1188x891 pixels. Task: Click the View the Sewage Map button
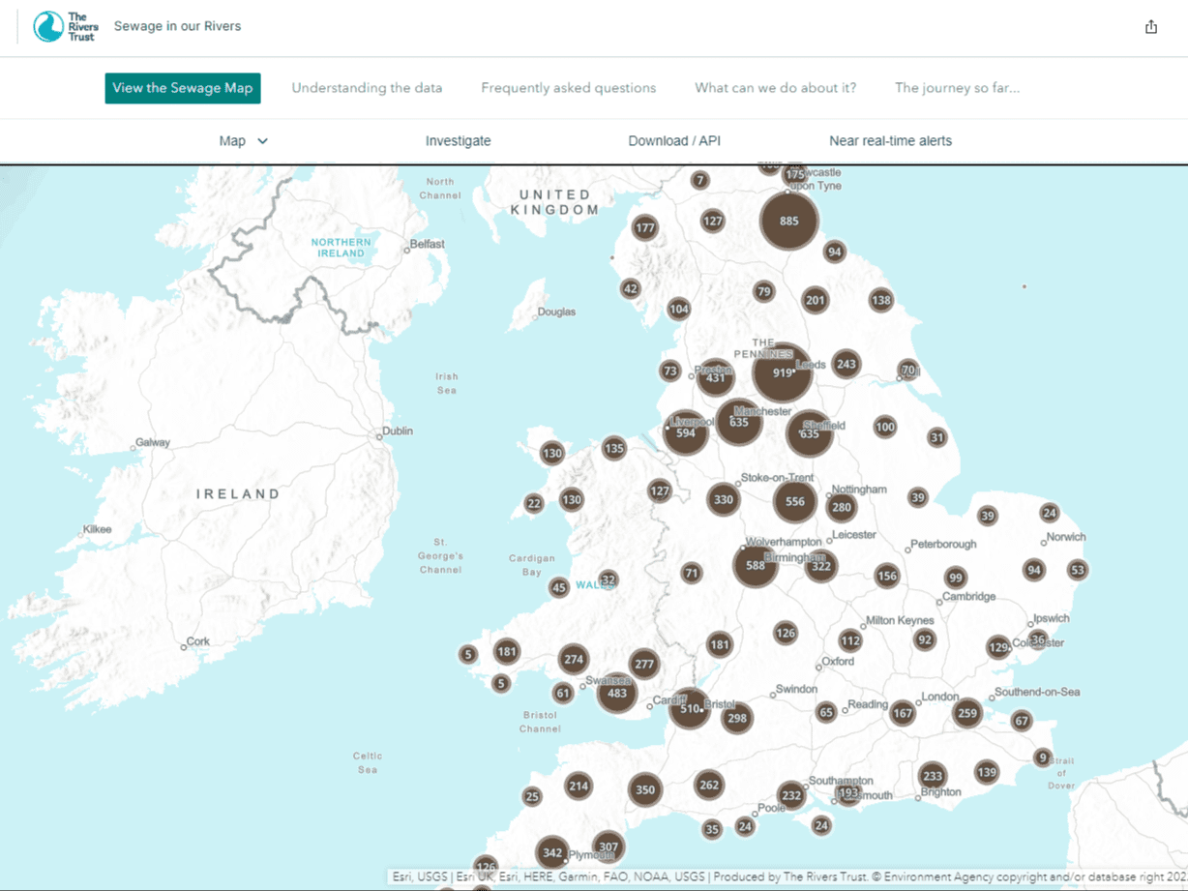(182, 87)
